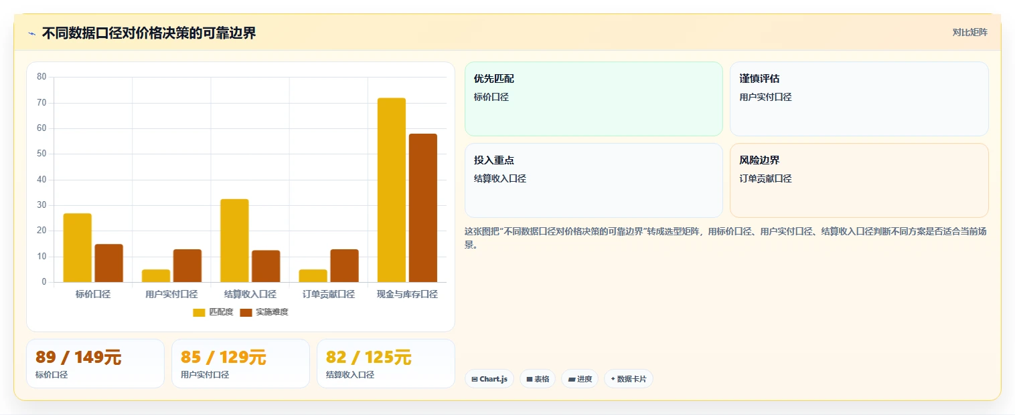
Task: Click the 85 / 129元 metric card
Action: click(x=240, y=364)
